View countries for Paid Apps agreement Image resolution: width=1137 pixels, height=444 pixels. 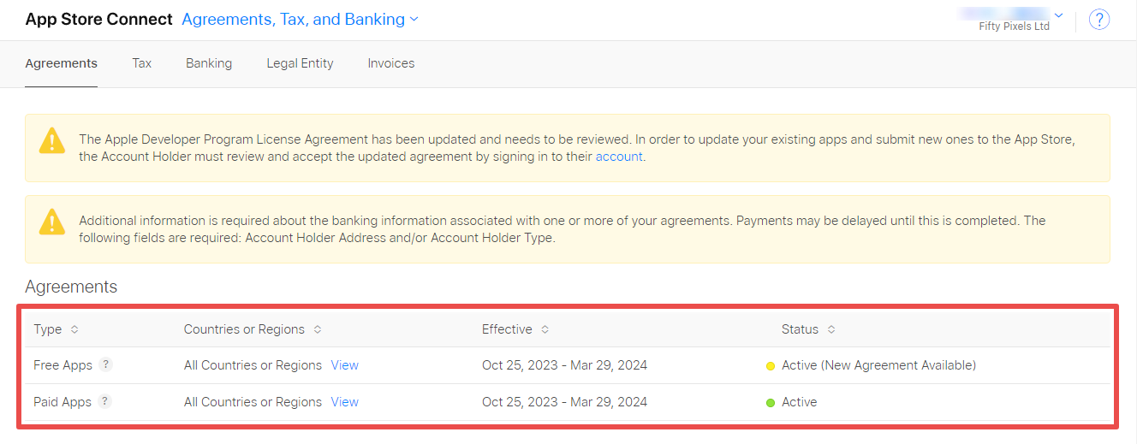click(345, 402)
